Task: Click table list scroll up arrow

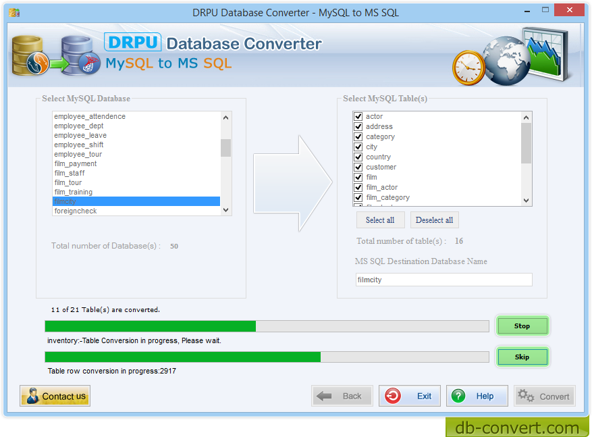Action: pos(526,118)
